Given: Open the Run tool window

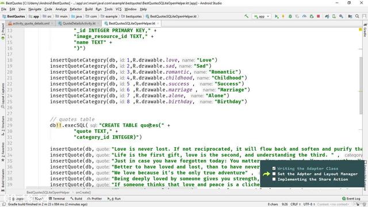Looking at the screenshot, I should (114, 198).
